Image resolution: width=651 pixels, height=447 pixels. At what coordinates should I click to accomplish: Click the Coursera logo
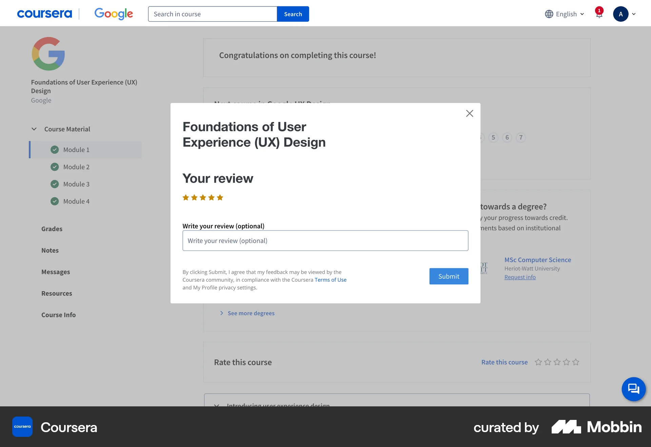coord(44,14)
